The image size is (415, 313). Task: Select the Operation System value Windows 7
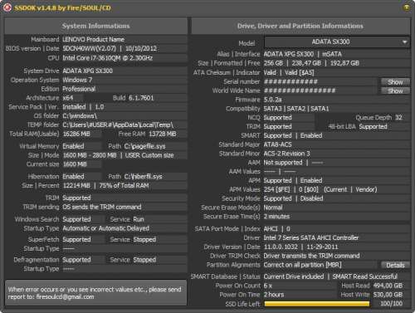pos(77,80)
